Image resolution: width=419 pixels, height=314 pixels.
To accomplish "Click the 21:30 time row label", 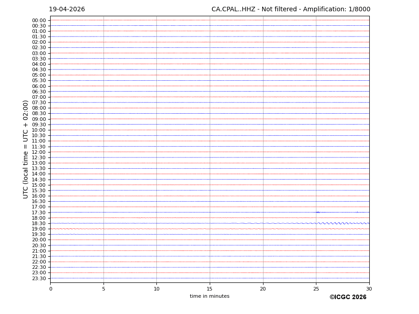I will point(39,256).
